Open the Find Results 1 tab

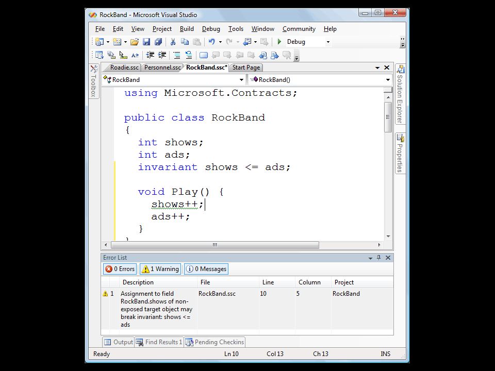pos(159,342)
